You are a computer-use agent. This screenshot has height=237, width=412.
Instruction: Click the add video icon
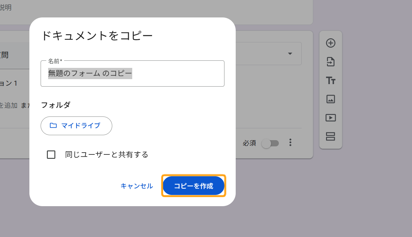pyautogui.click(x=330, y=118)
